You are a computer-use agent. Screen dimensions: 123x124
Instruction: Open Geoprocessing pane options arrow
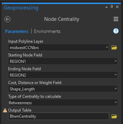(x=106, y=7)
